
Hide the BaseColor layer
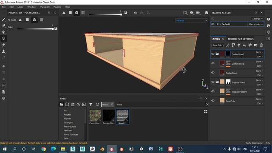pyautogui.click(x=213, y=101)
